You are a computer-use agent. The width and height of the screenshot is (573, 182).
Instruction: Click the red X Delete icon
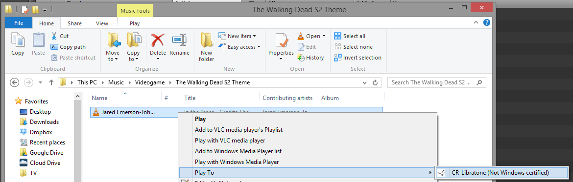tap(158, 40)
